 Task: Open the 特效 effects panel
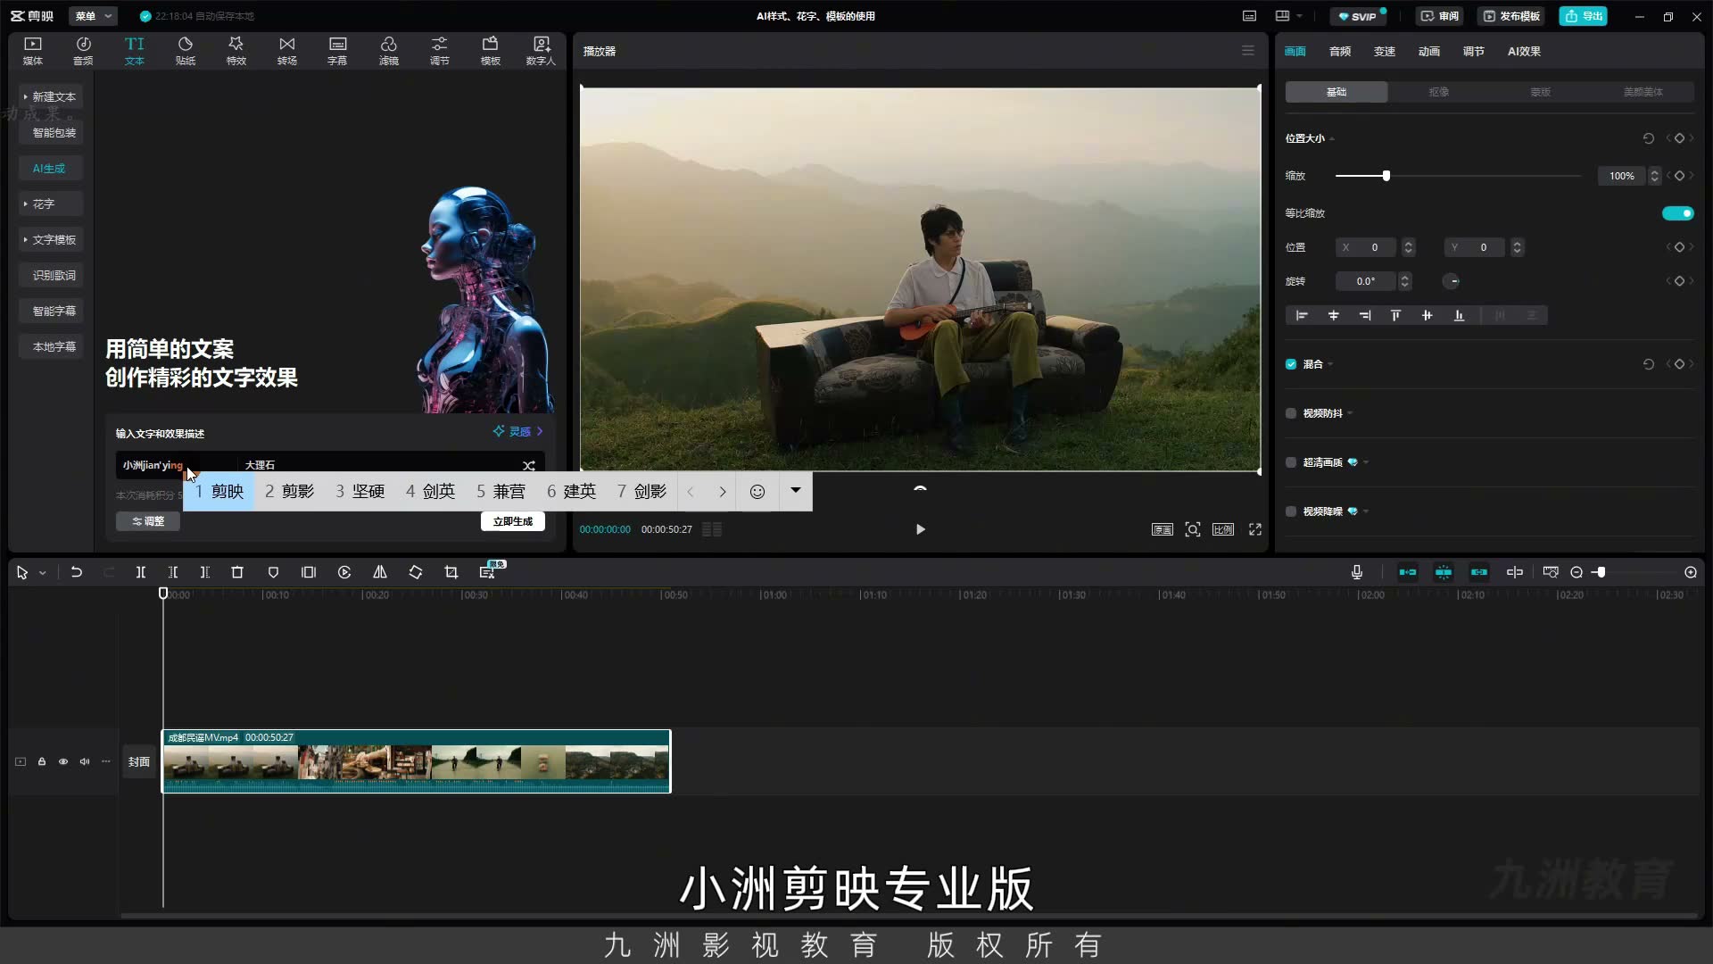[236, 51]
